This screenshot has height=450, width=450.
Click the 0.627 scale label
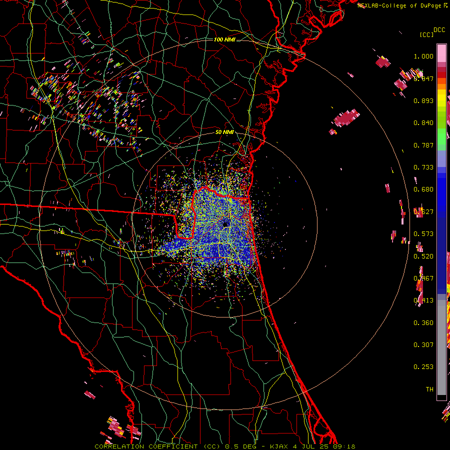click(423, 212)
